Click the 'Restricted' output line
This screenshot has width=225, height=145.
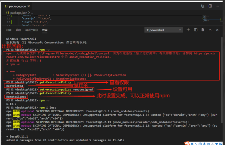tap(15, 86)
